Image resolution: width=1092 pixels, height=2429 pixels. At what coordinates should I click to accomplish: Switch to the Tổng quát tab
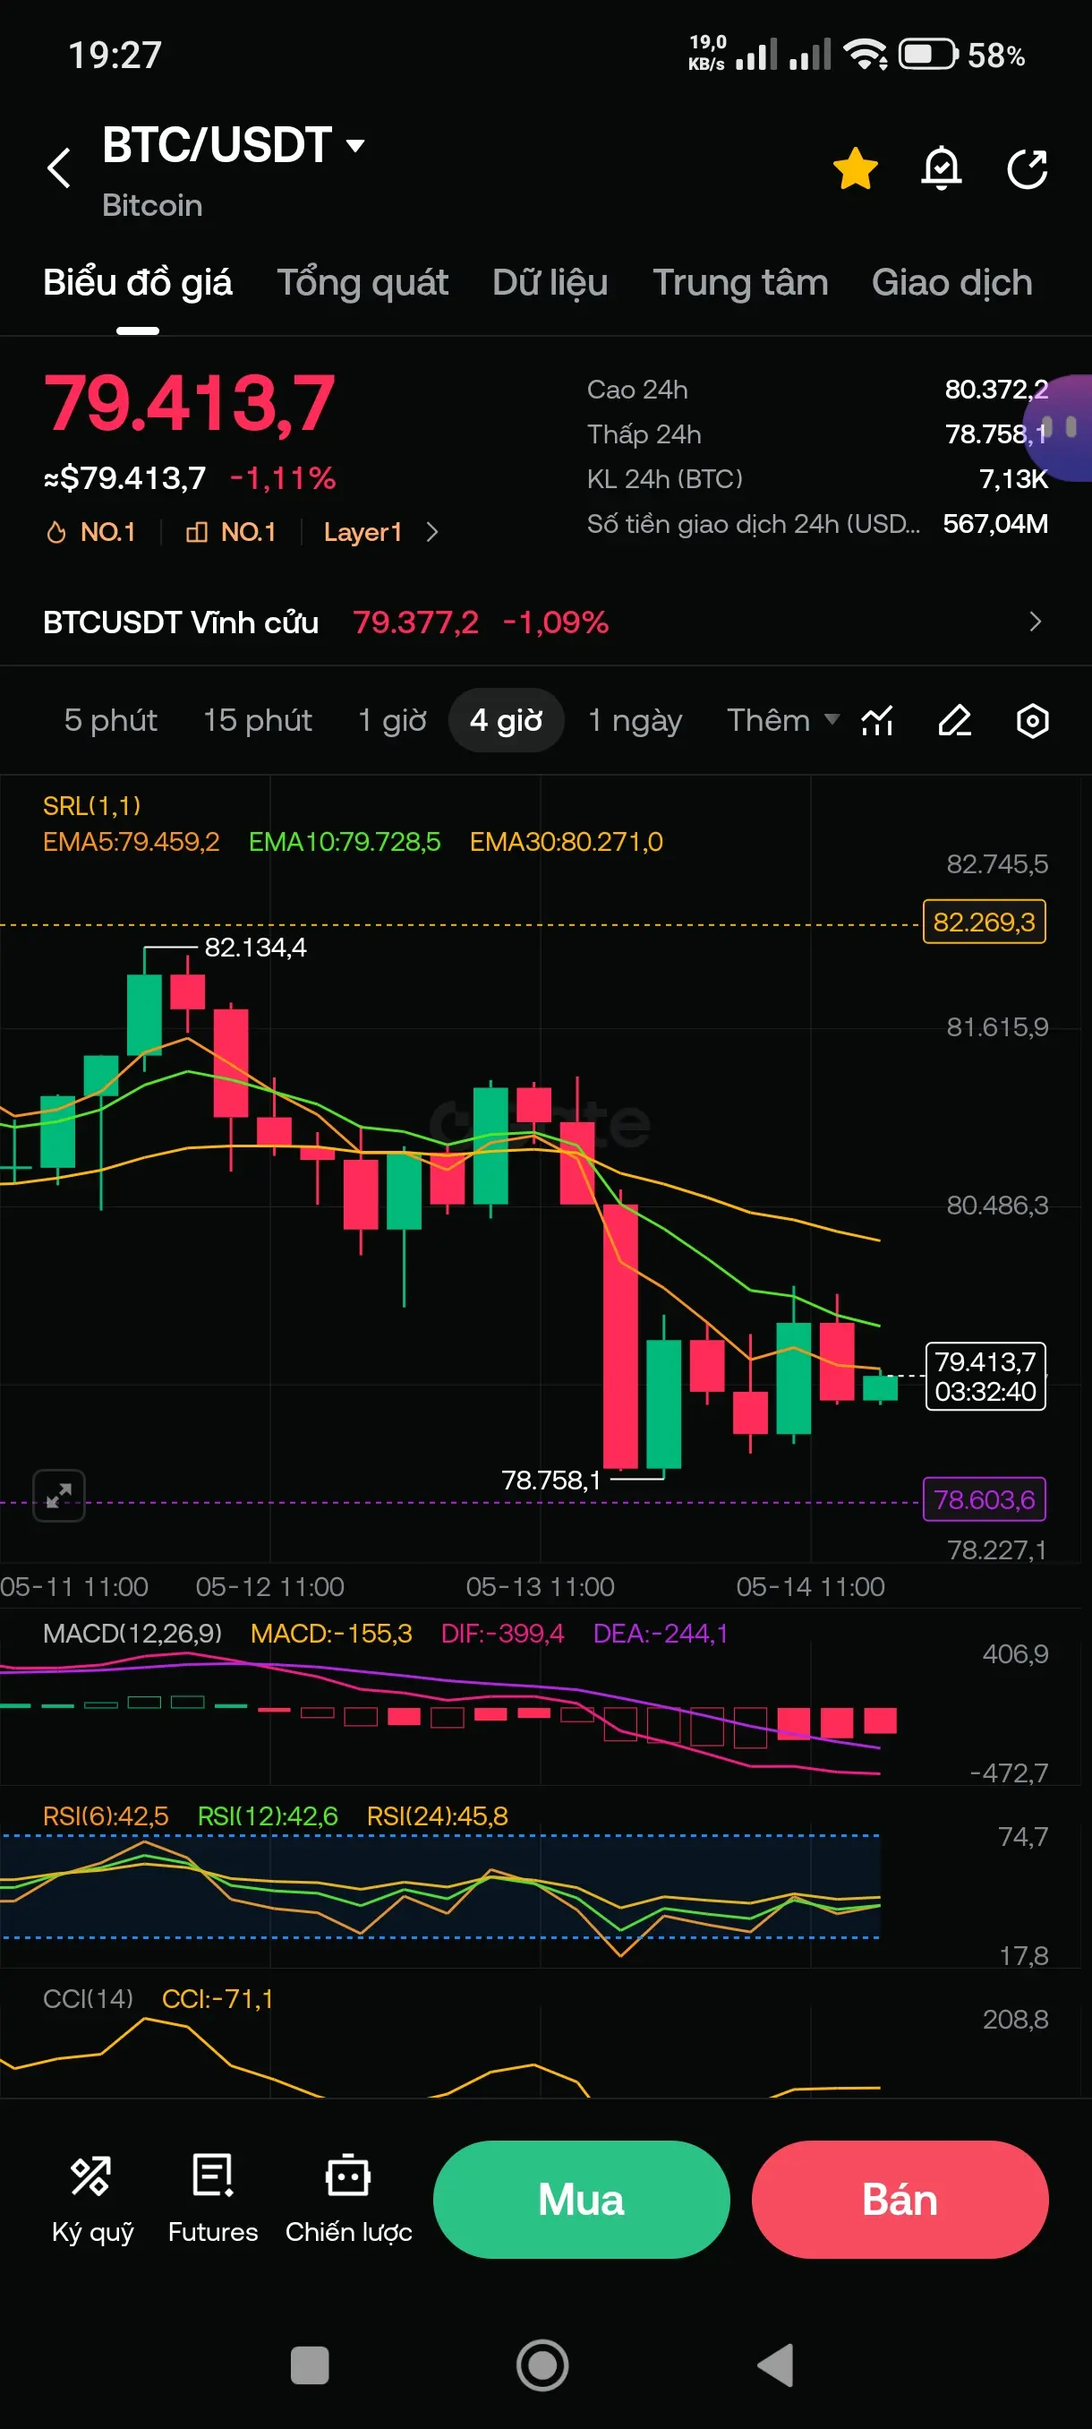click(363, 283)
